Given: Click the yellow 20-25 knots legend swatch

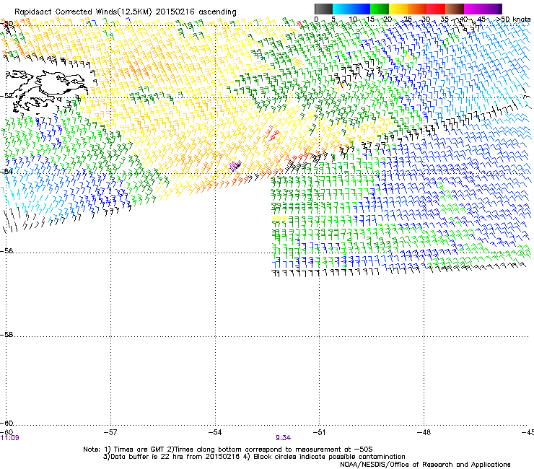Looking at the screenshot, I should coord(398,9).
